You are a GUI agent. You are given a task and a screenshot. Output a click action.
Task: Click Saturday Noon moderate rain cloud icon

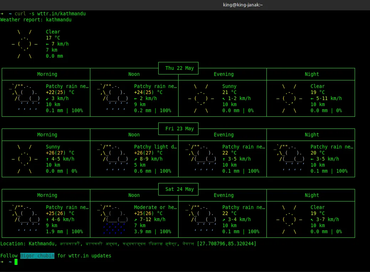tap(113, 219)
